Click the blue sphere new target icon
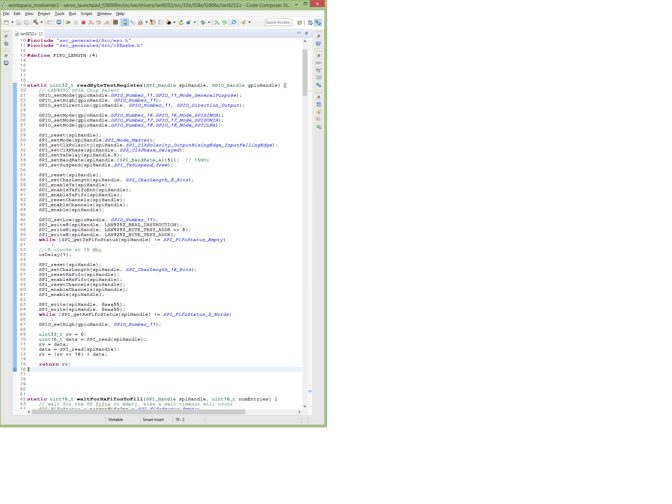Screen dimensions: 672x504 (x=189, y=22)
